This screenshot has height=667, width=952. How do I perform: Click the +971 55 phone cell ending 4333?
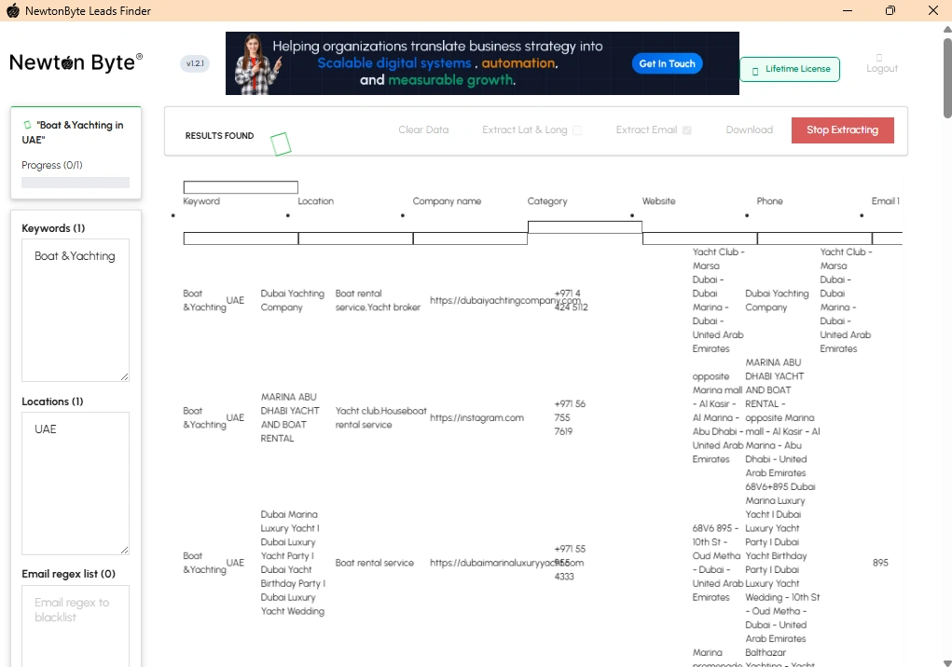pyautogui.click(x=570, y=563)
